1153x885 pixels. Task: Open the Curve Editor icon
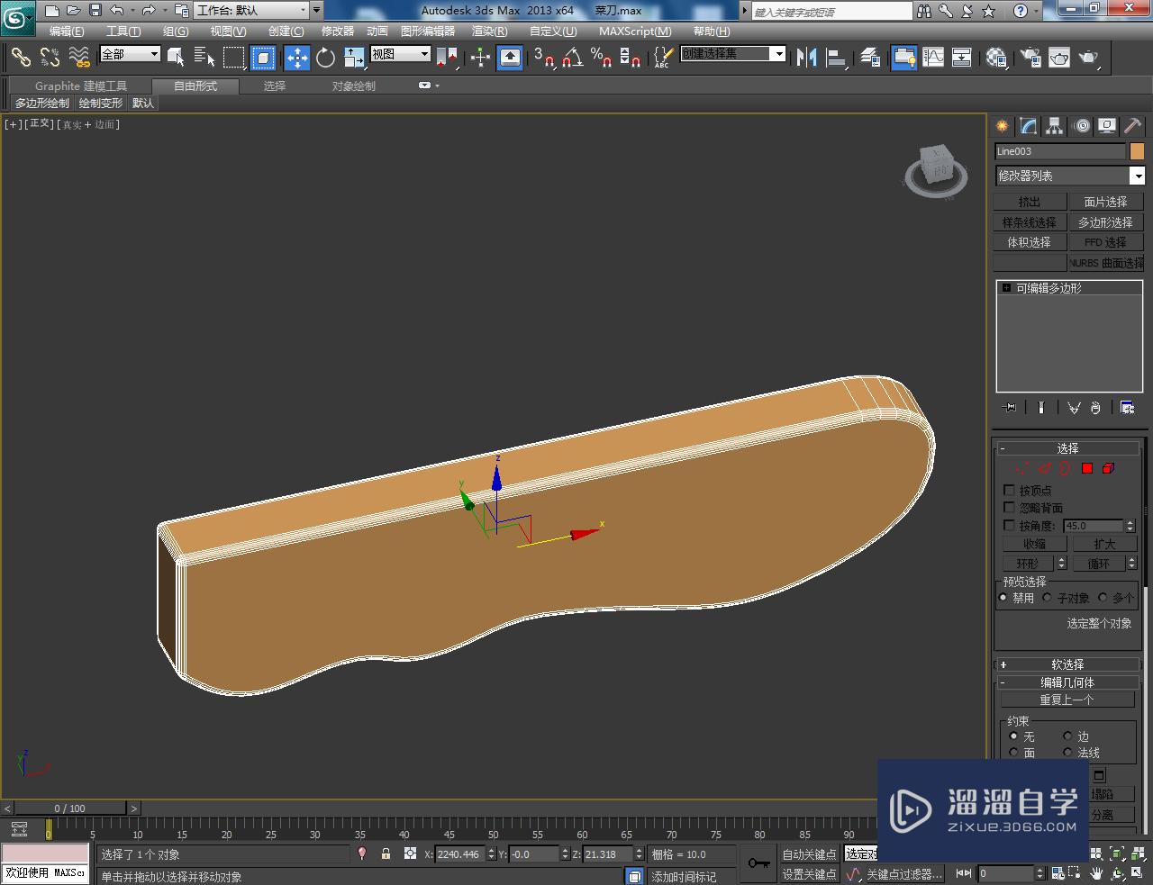click(x=933, y=58)
